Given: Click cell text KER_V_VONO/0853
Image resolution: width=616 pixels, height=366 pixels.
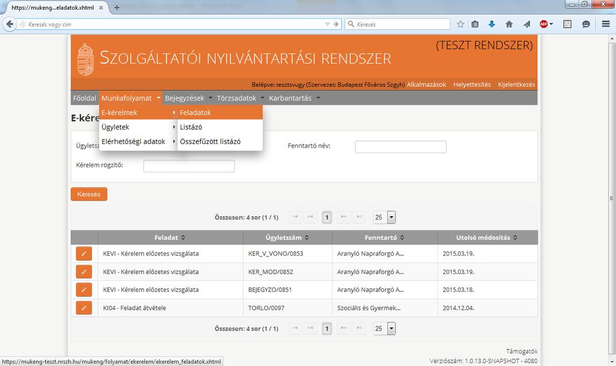Looking at the screenshot, I should click(x=276, y=253).
